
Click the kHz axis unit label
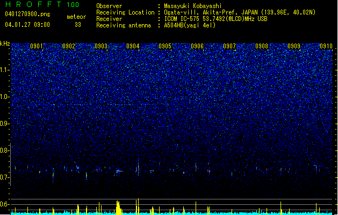pyautogui.click(x=5, y=44)
